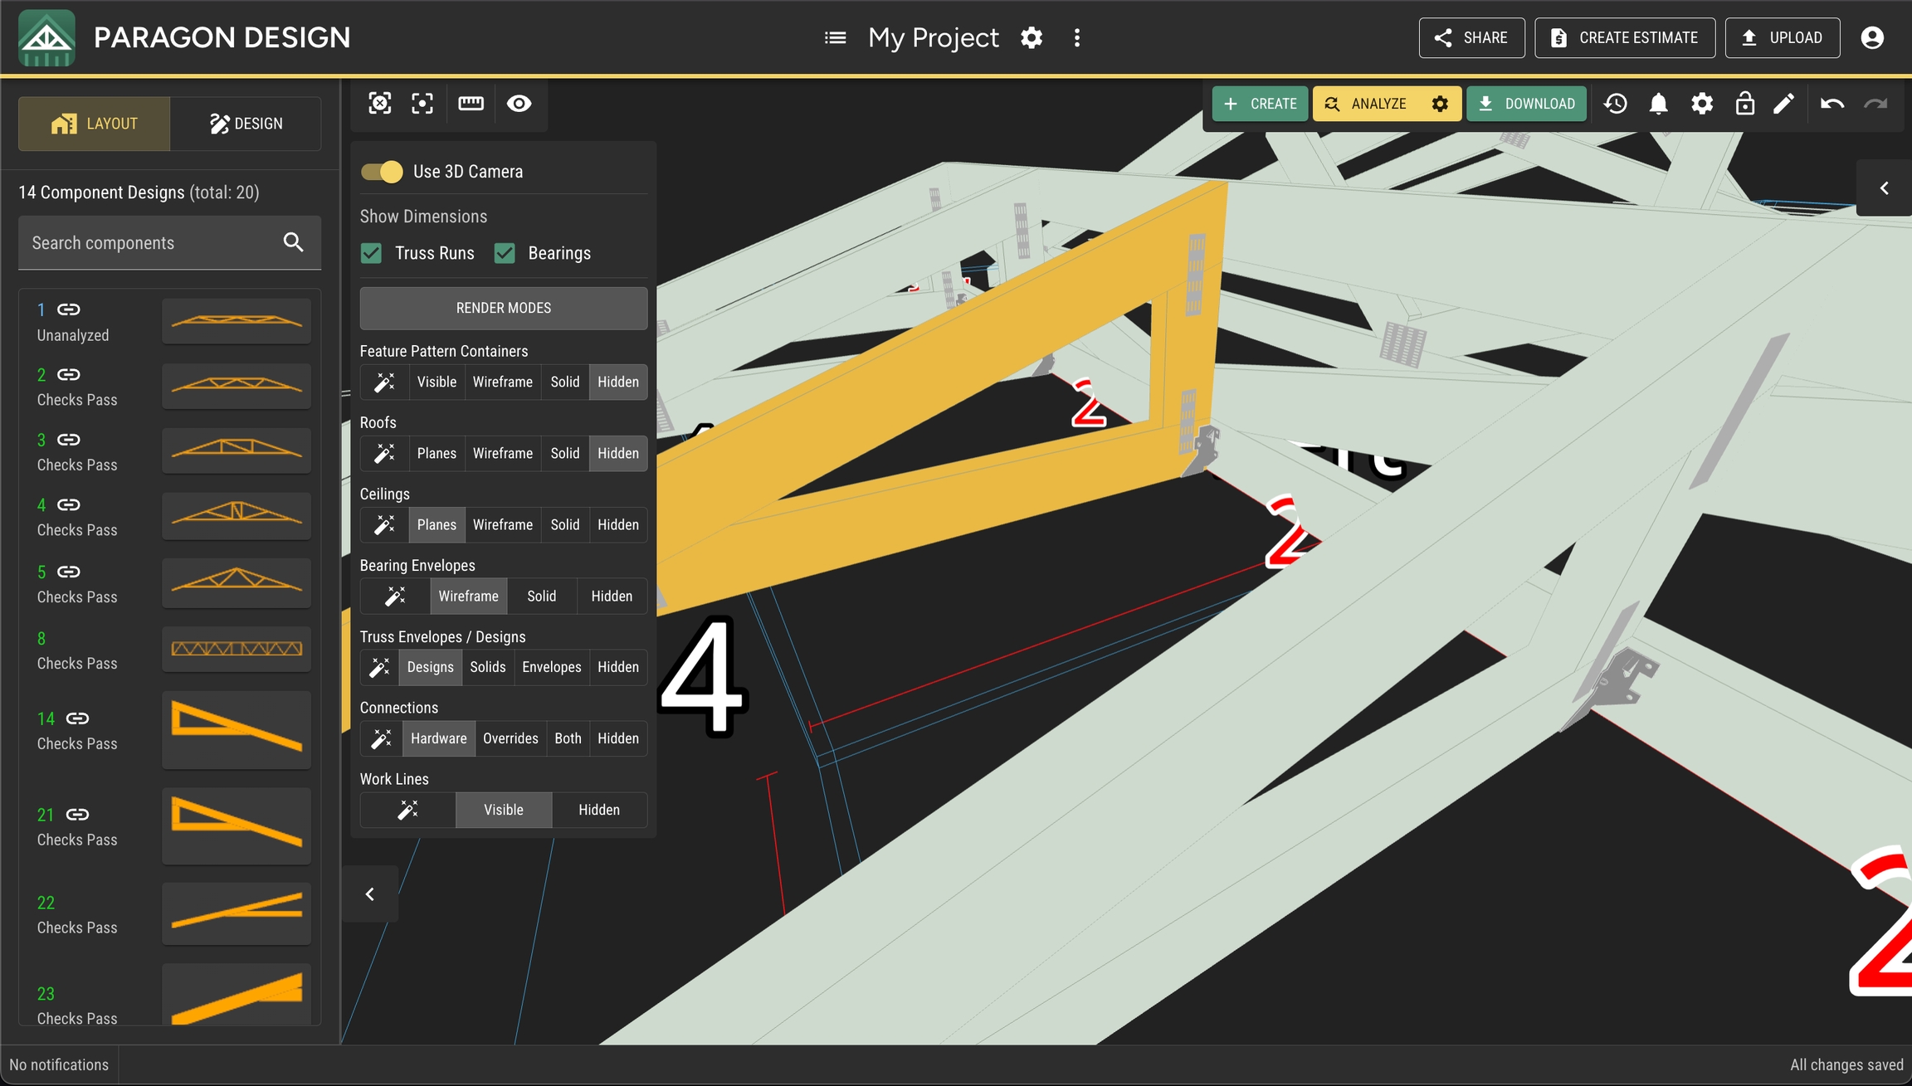The width and height of the screenshot is (1912, 1086).
Task: Open the project three-dot menu
Action: (1076, 37)
